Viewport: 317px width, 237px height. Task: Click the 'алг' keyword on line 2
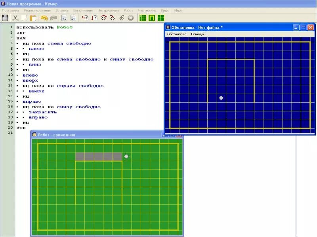21,33
